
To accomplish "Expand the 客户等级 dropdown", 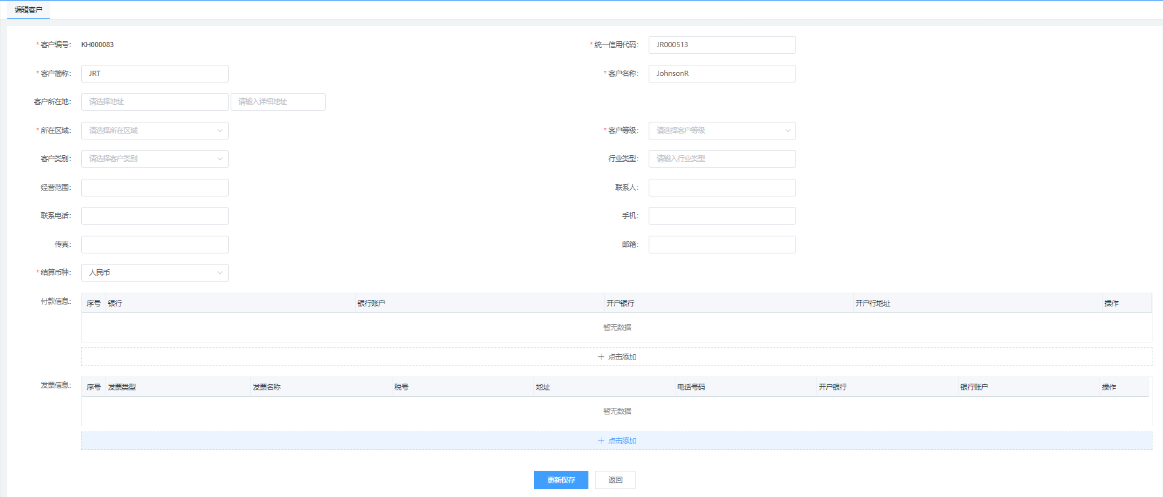I will point(722,130).
